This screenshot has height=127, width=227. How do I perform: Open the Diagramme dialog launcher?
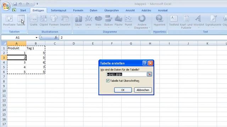149,32
